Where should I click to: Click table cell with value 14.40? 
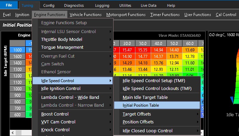174,50
